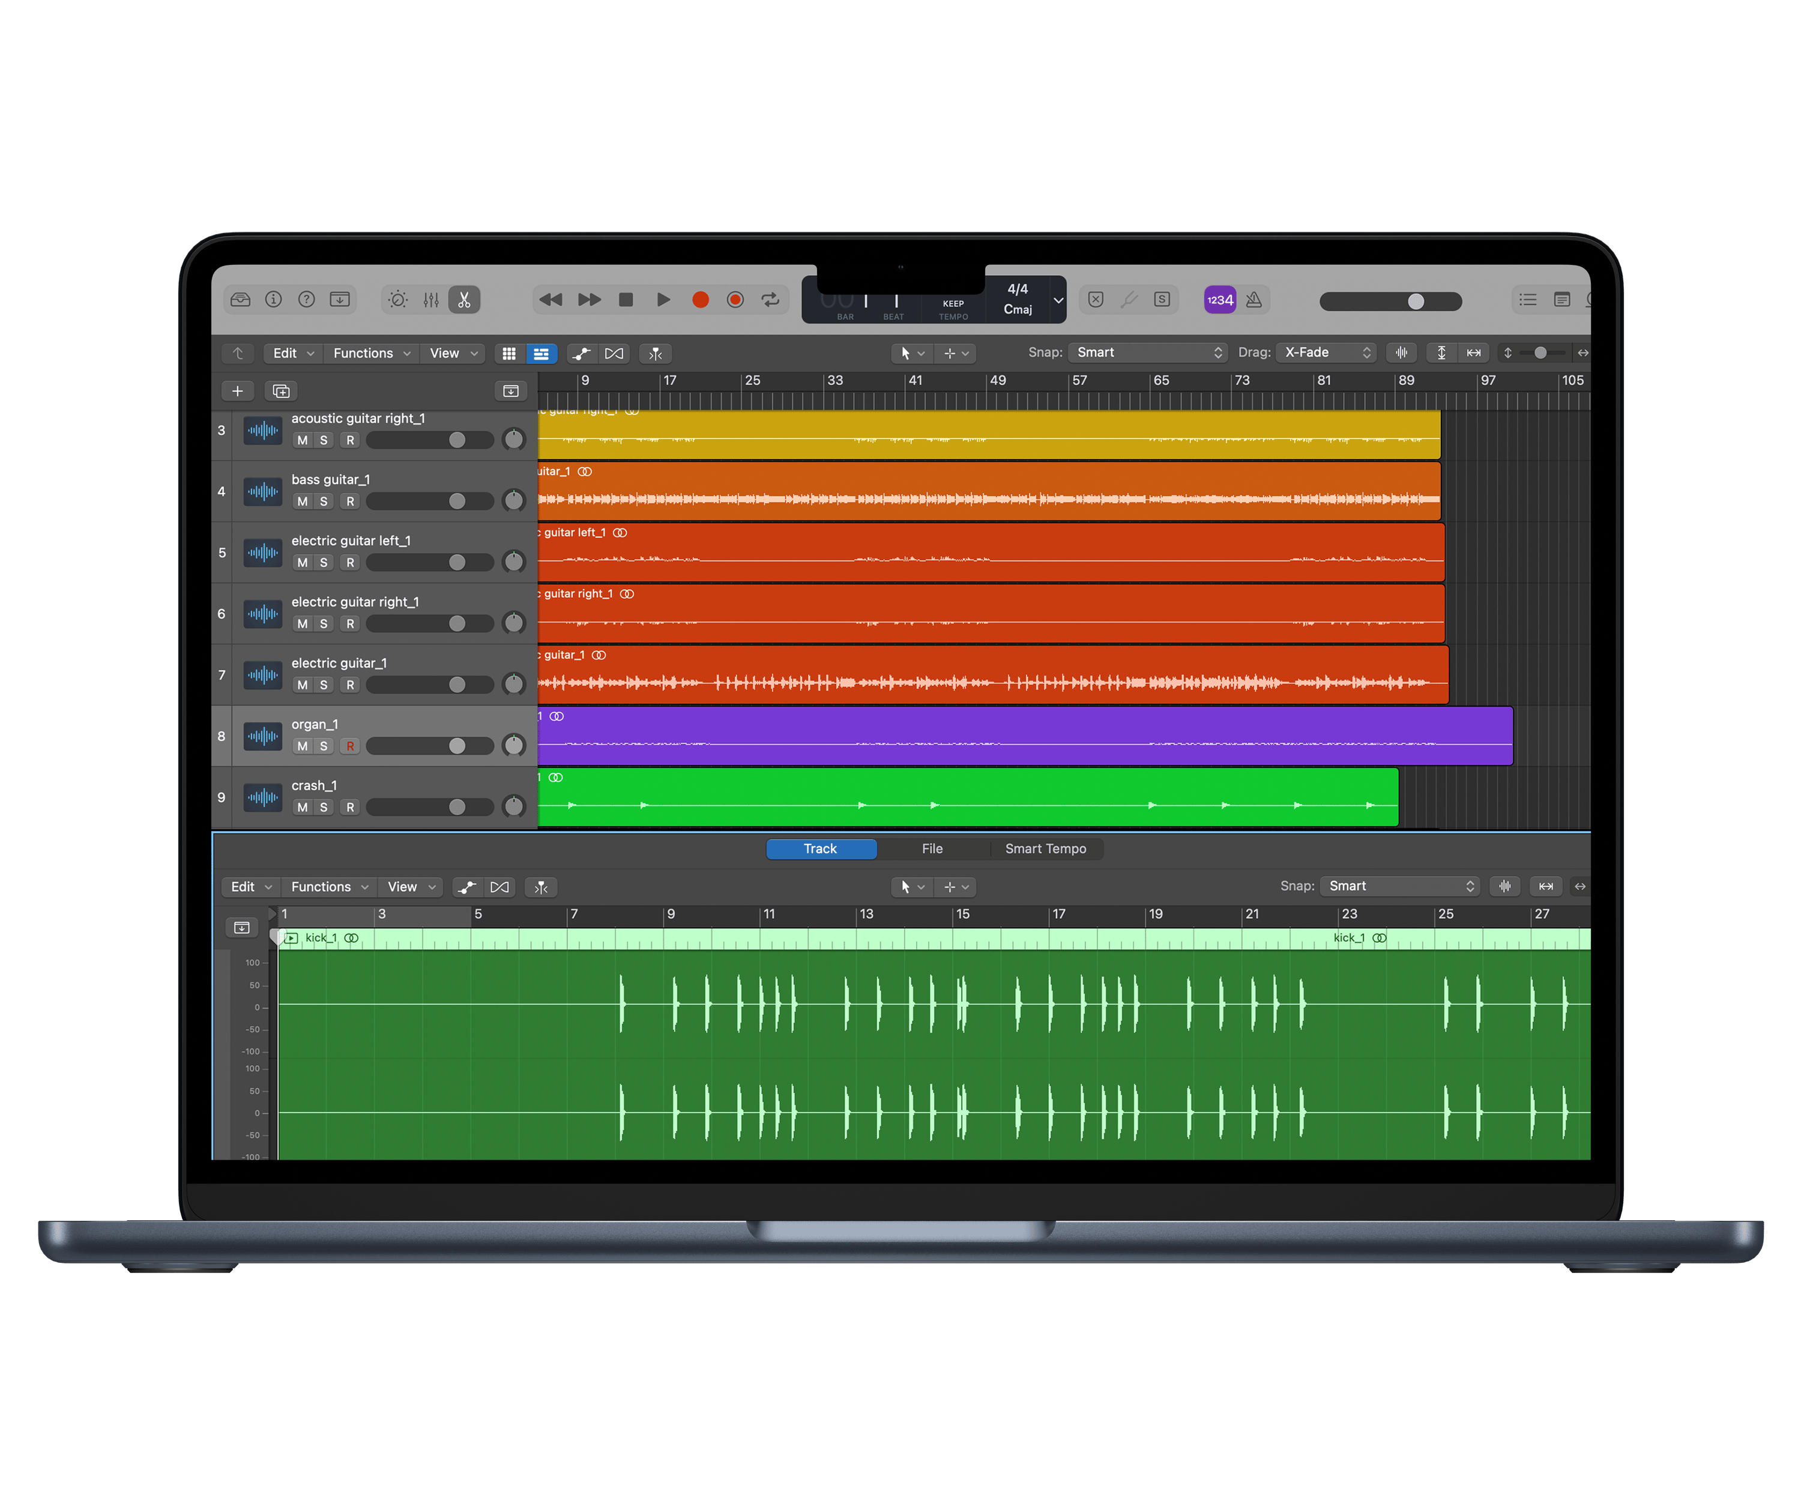The height and width of the screenshot is (1488, 1801).
Task: Toggle the Editors scissors button
Action: tap(463, 300)
